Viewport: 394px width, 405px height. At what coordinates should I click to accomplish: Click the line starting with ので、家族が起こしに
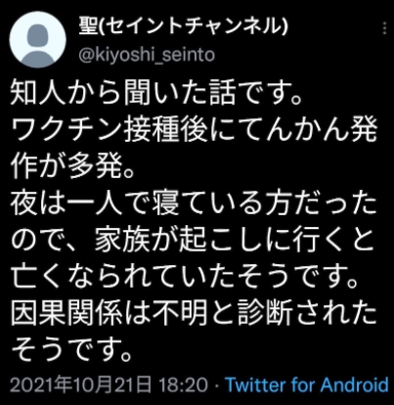coord(193,241)
